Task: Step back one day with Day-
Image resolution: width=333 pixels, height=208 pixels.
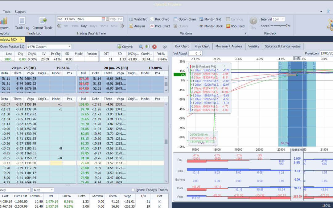Action: pos(84,26)
